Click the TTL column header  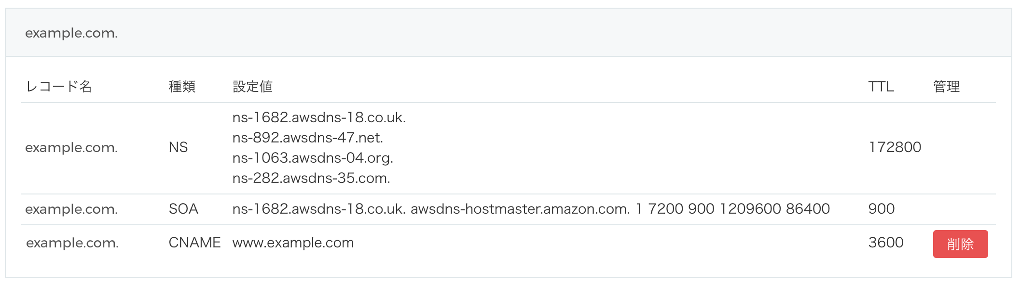click(x=881, y=87)
